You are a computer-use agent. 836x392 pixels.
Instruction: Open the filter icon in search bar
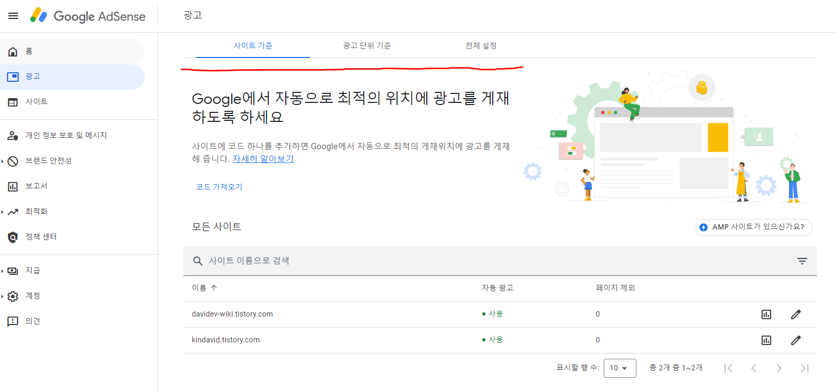pyautogui.click(x=802, y=261)
